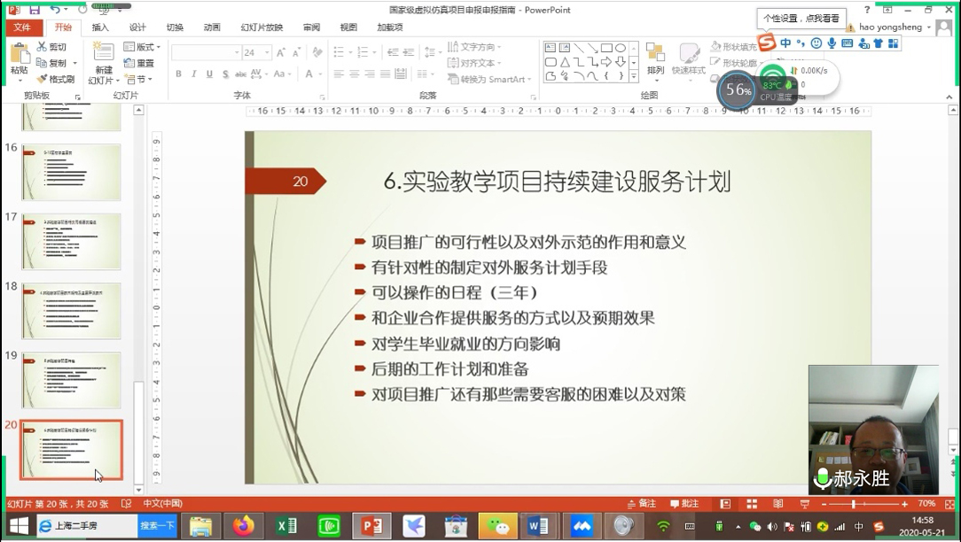Open the Insert (插入) ribbon tab
Image resolution: width=961 pixels, height=542 pixels.
[100, 27]
